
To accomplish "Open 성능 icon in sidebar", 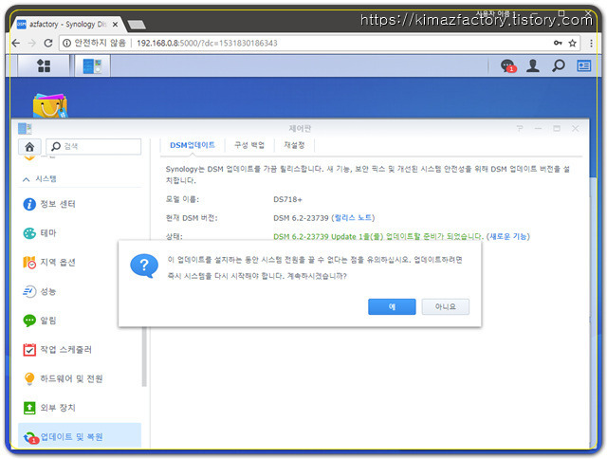I will [x=29, y=291].
